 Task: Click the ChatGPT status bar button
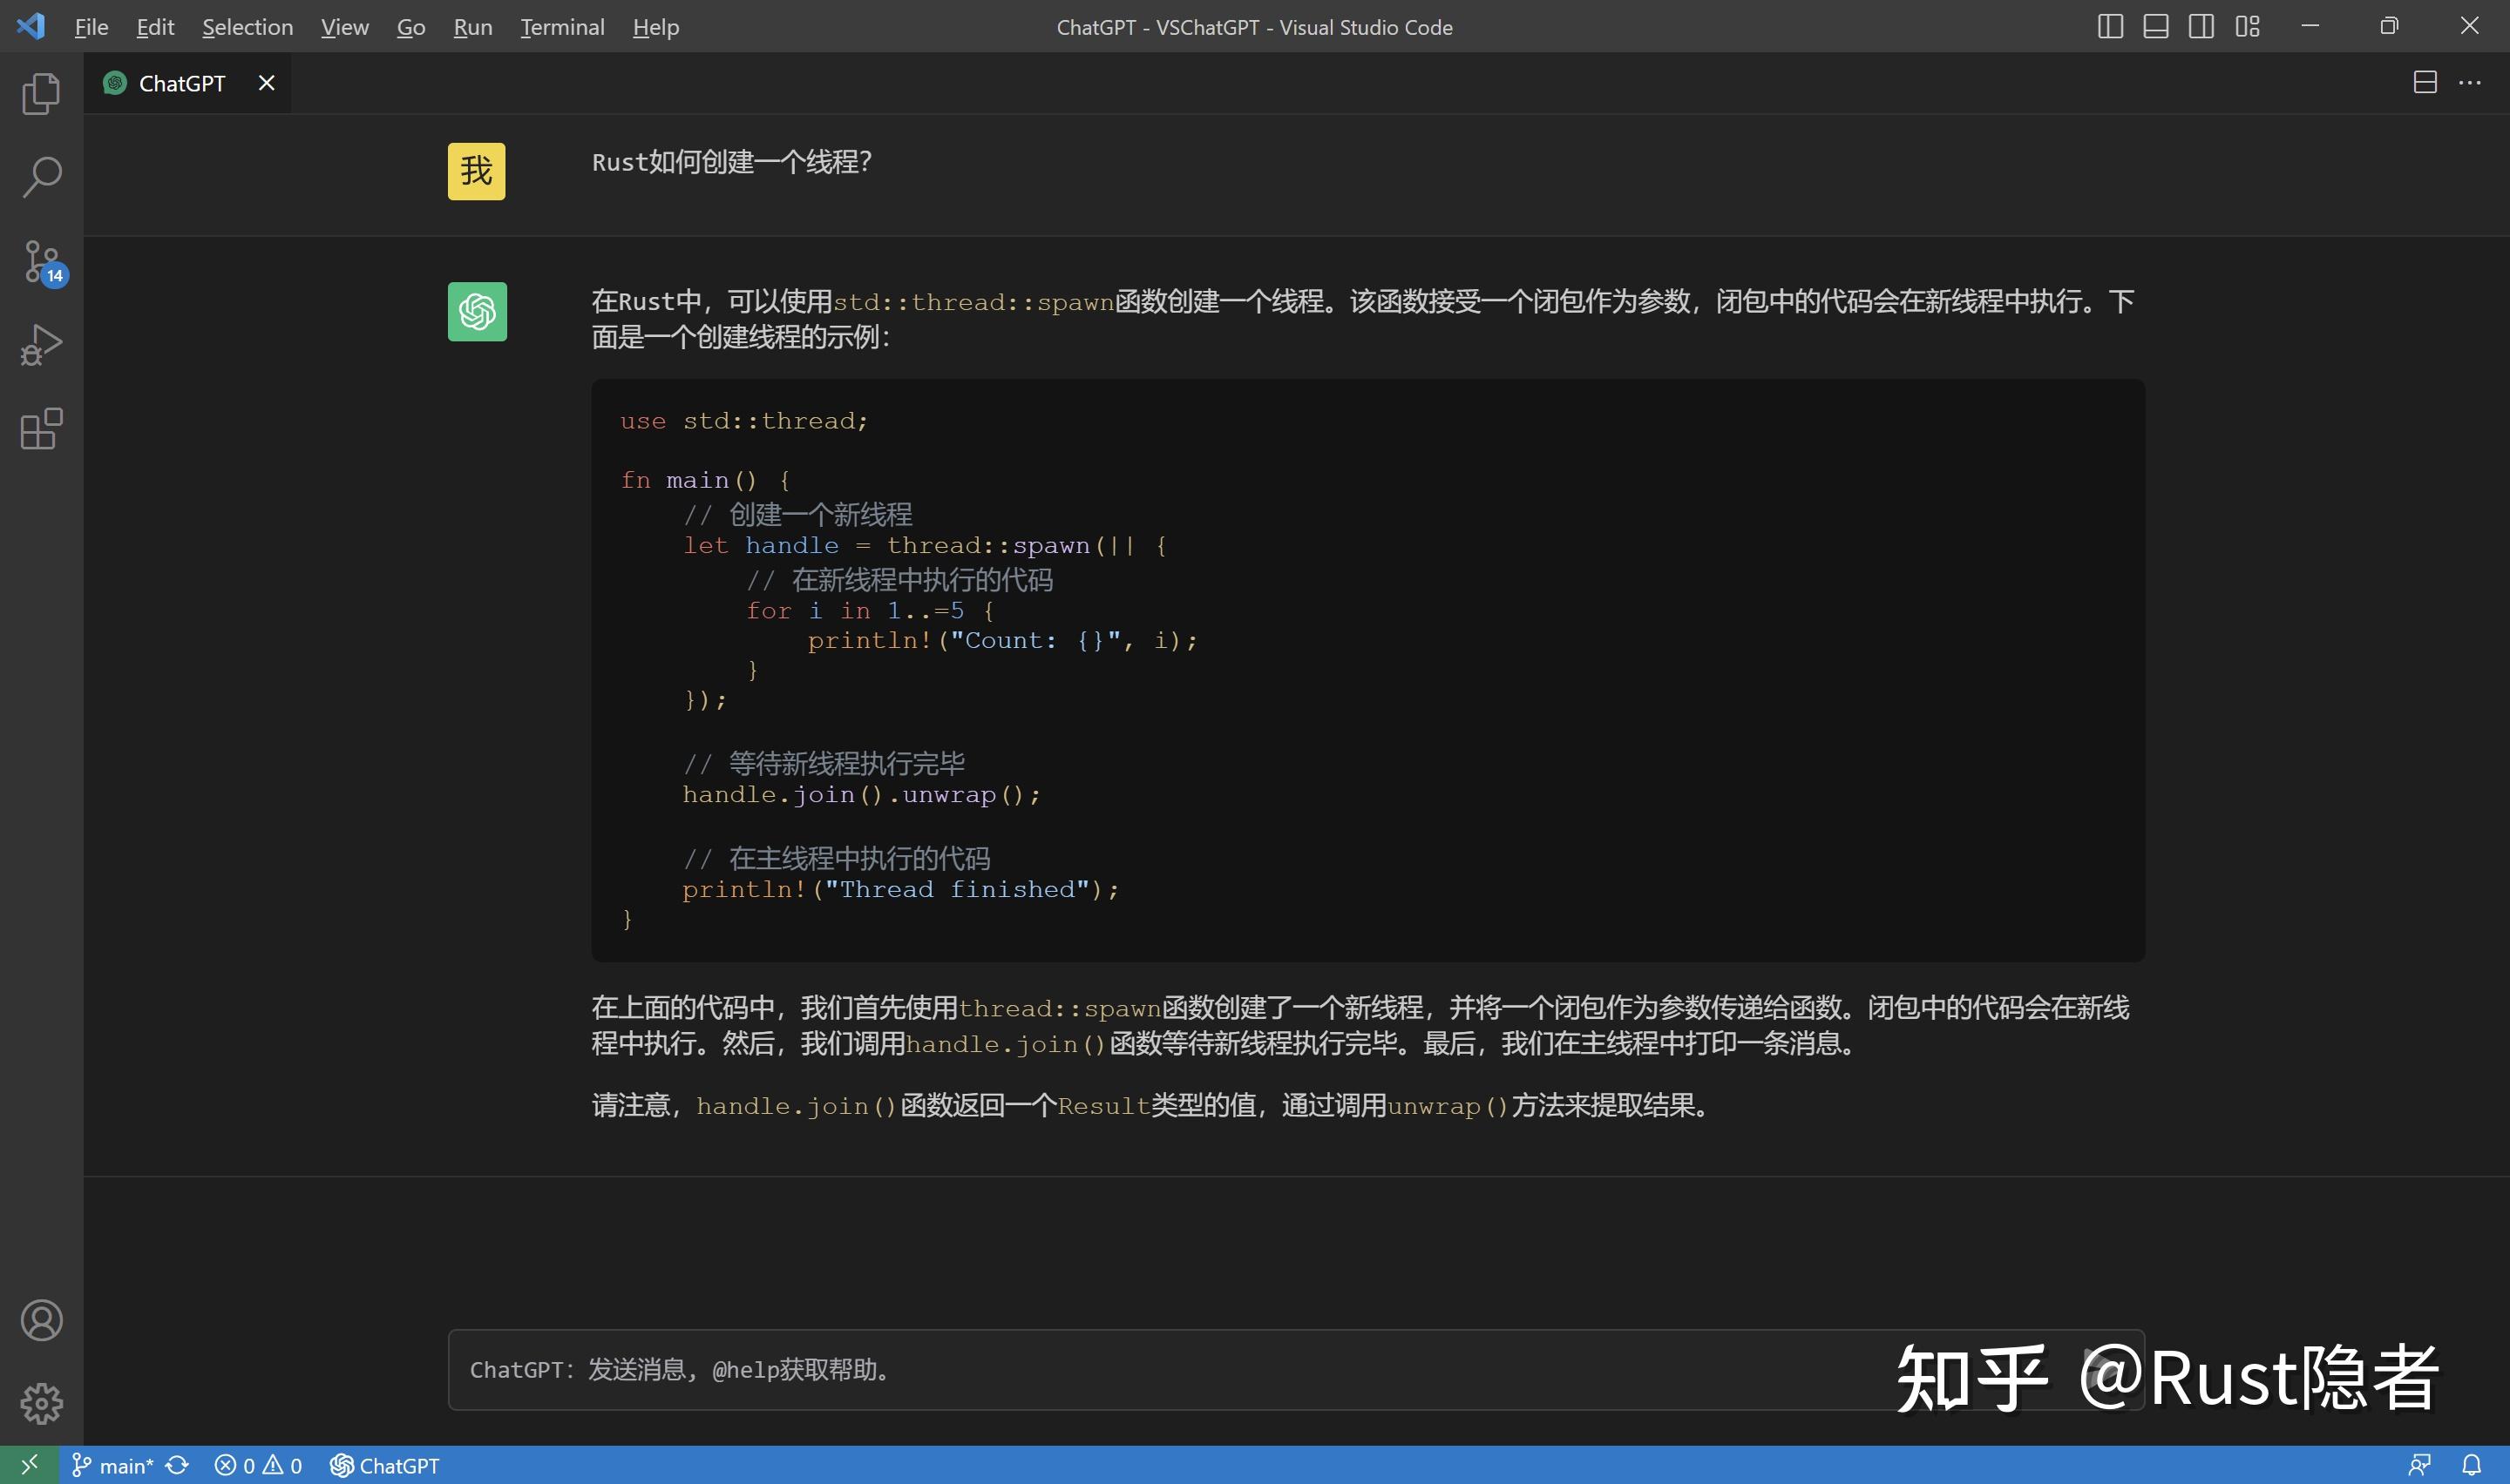click(x=385, y=1466)
